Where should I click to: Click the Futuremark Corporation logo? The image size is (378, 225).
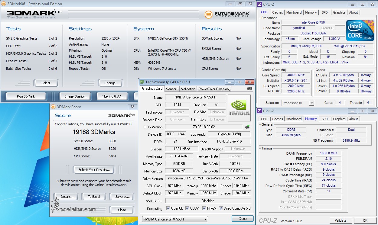[227, 14]
